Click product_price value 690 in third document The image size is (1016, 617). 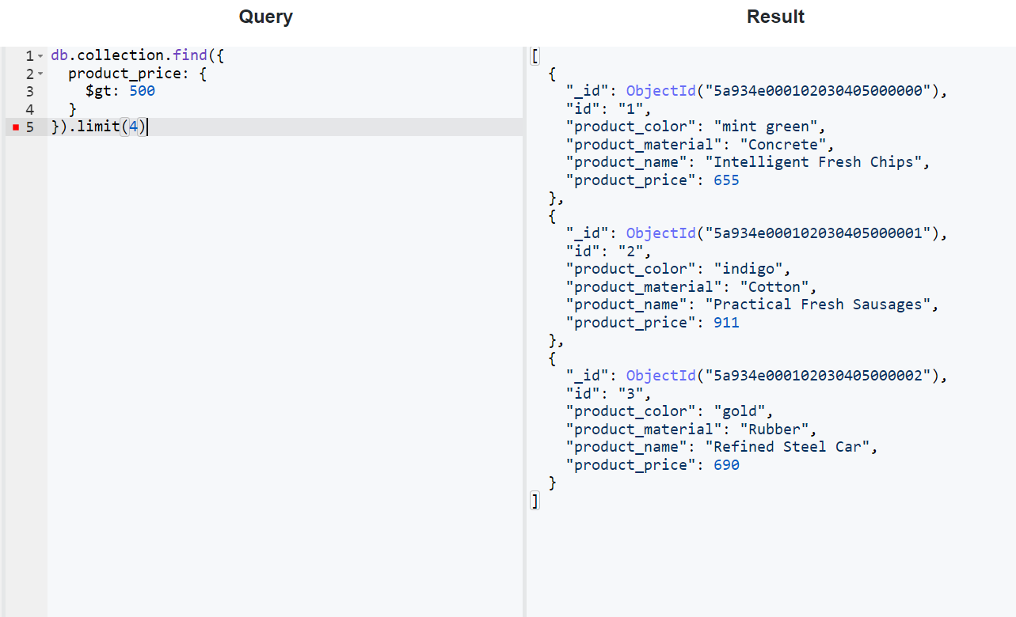click(x=726, y=464)
